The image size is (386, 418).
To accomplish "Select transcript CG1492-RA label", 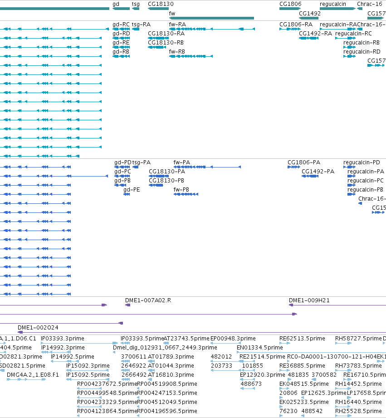I will click(315, 34).
